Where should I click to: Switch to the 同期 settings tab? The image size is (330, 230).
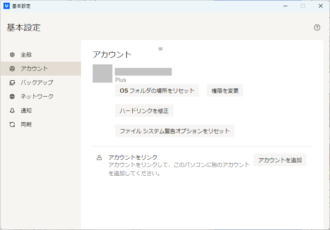(26, 125)
